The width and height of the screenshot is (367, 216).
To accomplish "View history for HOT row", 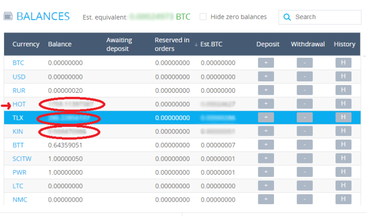I will point(343,104).
